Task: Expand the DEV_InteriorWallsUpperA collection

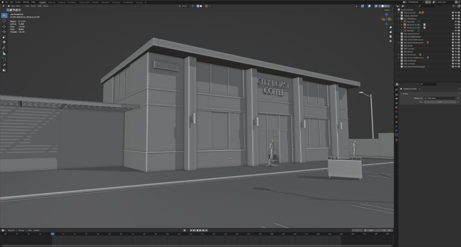Action: (x=399, y=43)
